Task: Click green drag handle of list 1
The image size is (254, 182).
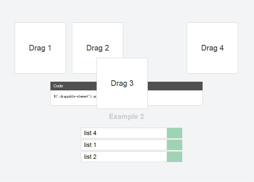Action: 174,145
